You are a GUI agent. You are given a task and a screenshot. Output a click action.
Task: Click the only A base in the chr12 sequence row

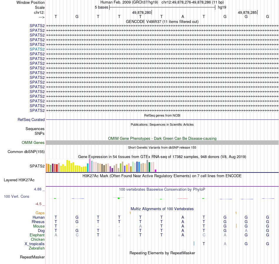pyautogui.click(x=183, y=16)
